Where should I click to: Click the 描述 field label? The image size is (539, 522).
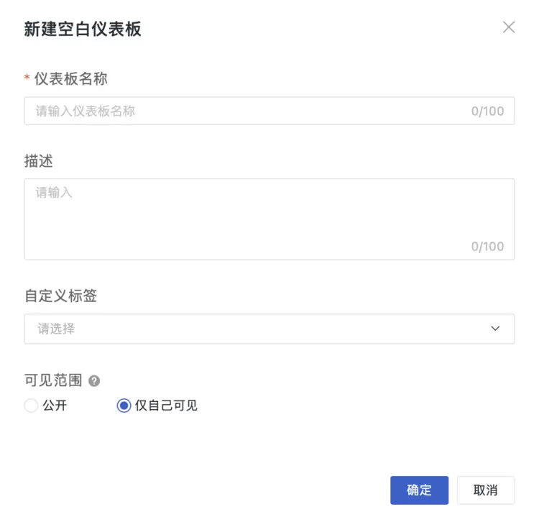coord(39,161)
